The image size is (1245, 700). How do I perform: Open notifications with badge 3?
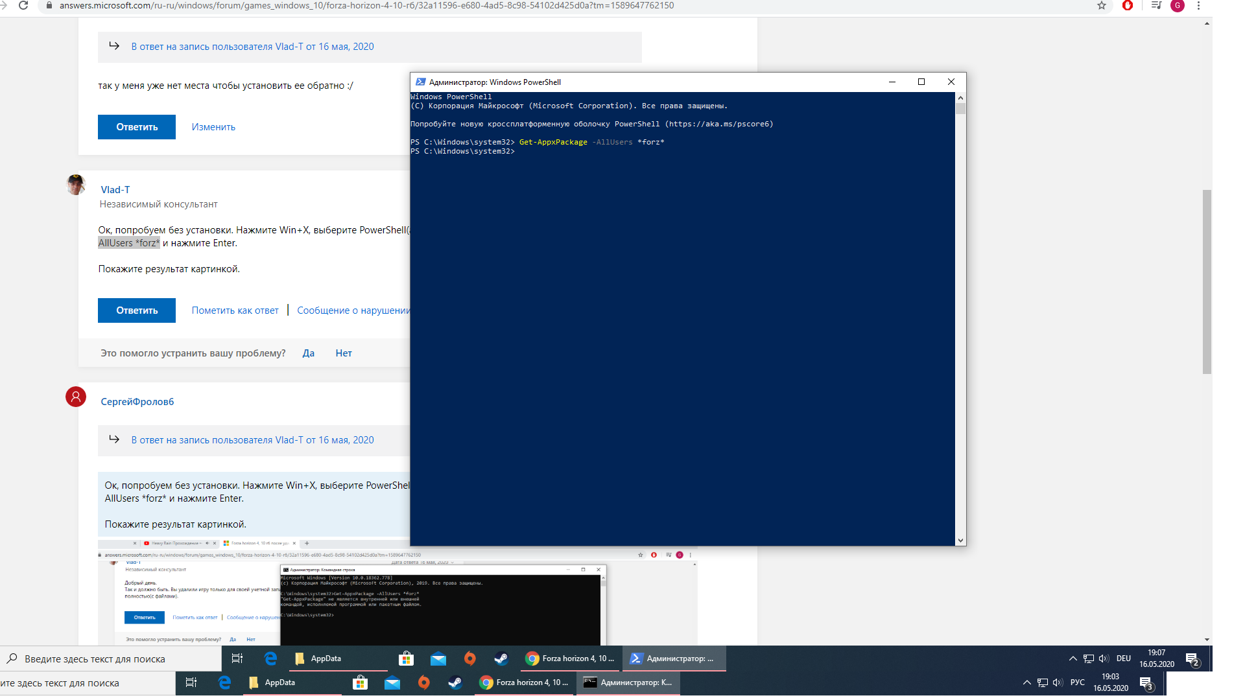point(1146,684)
